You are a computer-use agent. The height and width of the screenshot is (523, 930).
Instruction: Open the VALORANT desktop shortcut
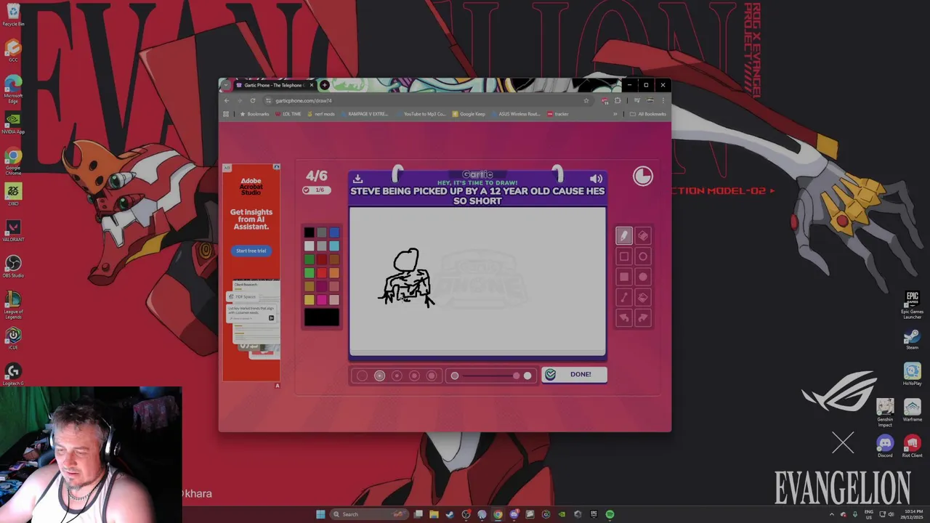[x=13, y=230]
